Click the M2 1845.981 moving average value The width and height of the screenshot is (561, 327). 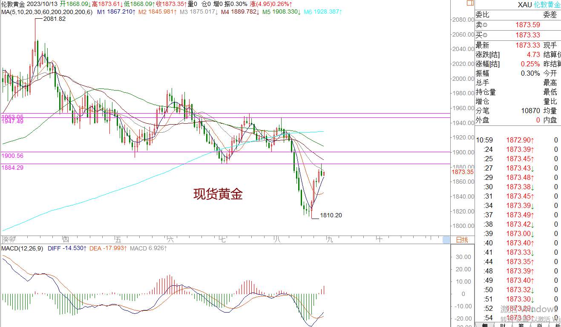click(x=157, y=12)
